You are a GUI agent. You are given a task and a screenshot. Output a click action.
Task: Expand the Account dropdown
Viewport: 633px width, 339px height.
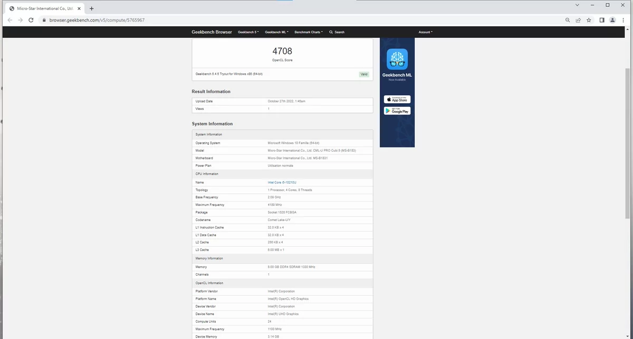[x=425, y=32]
